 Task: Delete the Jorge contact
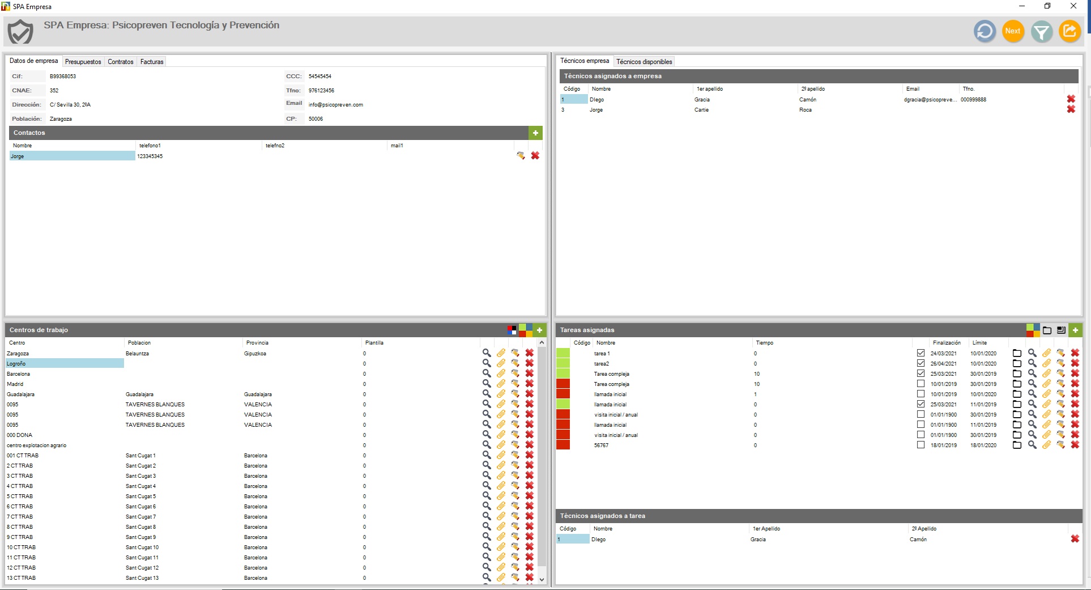(535, 155)
